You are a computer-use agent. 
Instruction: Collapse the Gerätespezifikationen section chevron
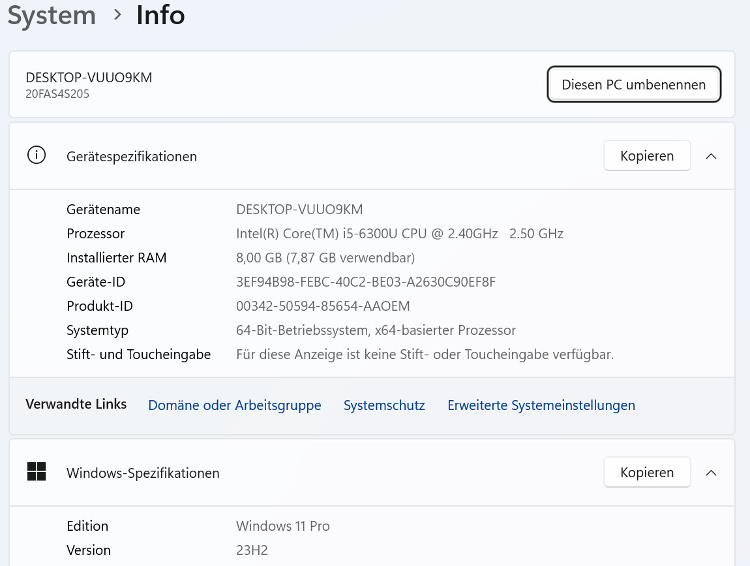[712, 156]
